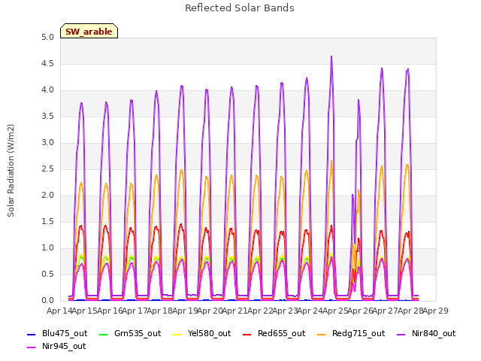Click the 3.5 y-axis tick label
The image size is (481, 361).
click(x=47, y=117)
